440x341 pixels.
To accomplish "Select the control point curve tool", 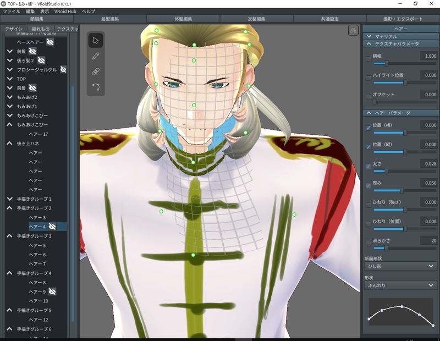I will [x=96, y=87].
